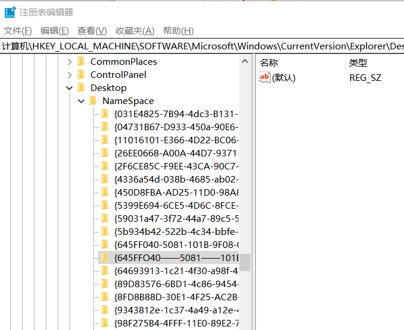404x330 pixels.
Task: Select key {4336a54d-038b-4685-ab02-
Action: (x=176, y=180)
